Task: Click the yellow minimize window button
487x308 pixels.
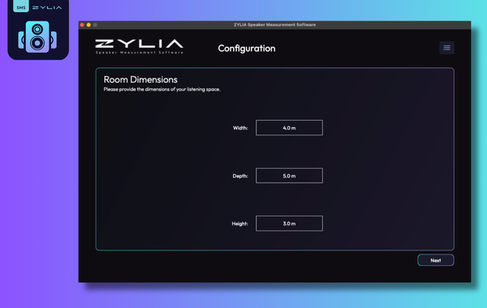Action: [x=88, y=25]
